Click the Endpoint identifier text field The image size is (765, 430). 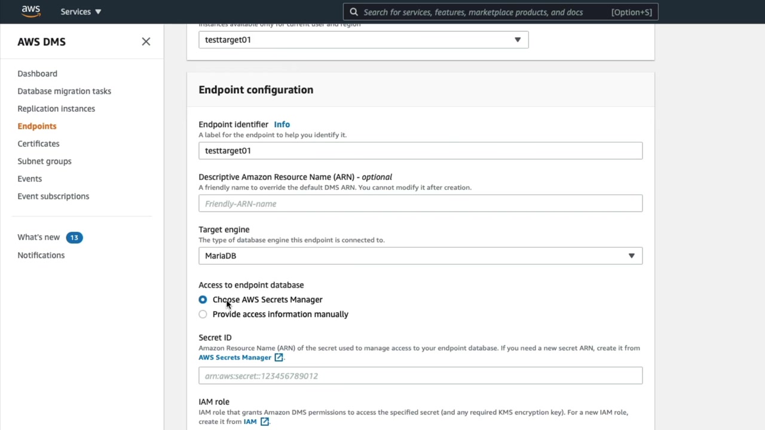(420, 150)
